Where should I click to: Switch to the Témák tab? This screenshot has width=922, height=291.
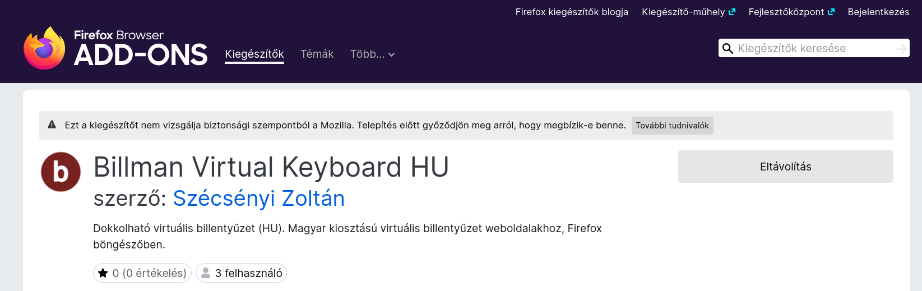[x=317, y=54]
